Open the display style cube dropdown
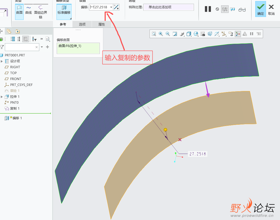280x220 pixels. pos(189,34)
